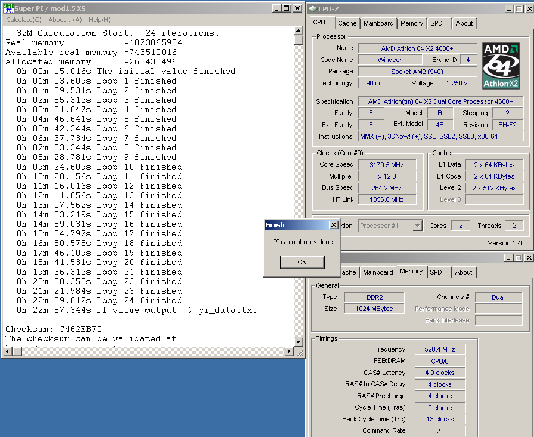Open the Help(H) menu in Super PI
Image resolution: width=534 pixels, height=437 pixels.
click(100, 20)
